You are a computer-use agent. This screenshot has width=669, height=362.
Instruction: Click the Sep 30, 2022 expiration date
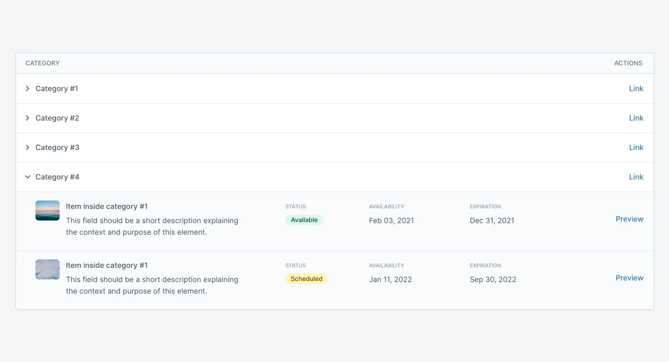click(493, 280)
